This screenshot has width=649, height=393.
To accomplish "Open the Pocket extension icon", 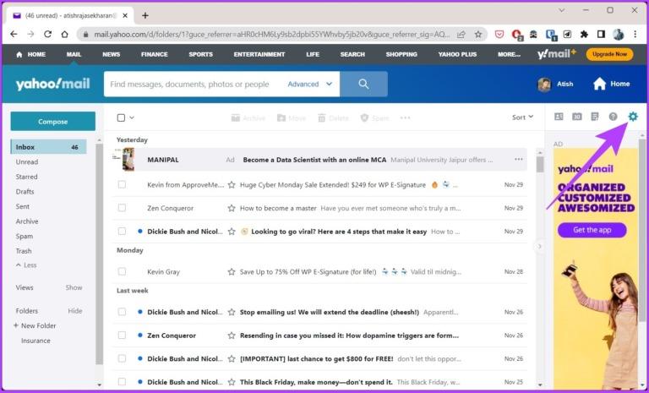I will click(x=499, y=35).
